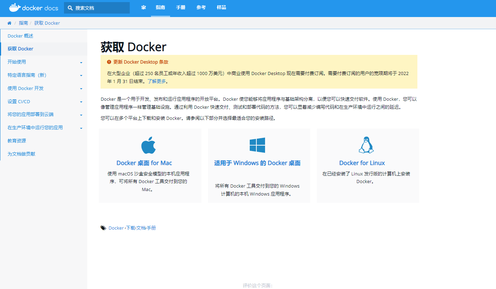Open 适用于 Windows 的 Docker 桌面 link
496x289 pixels.
click(x=257, y=163)
